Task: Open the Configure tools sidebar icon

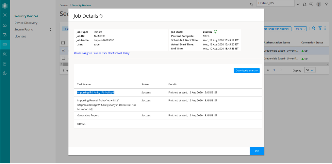Action: [x=5, y=54]
